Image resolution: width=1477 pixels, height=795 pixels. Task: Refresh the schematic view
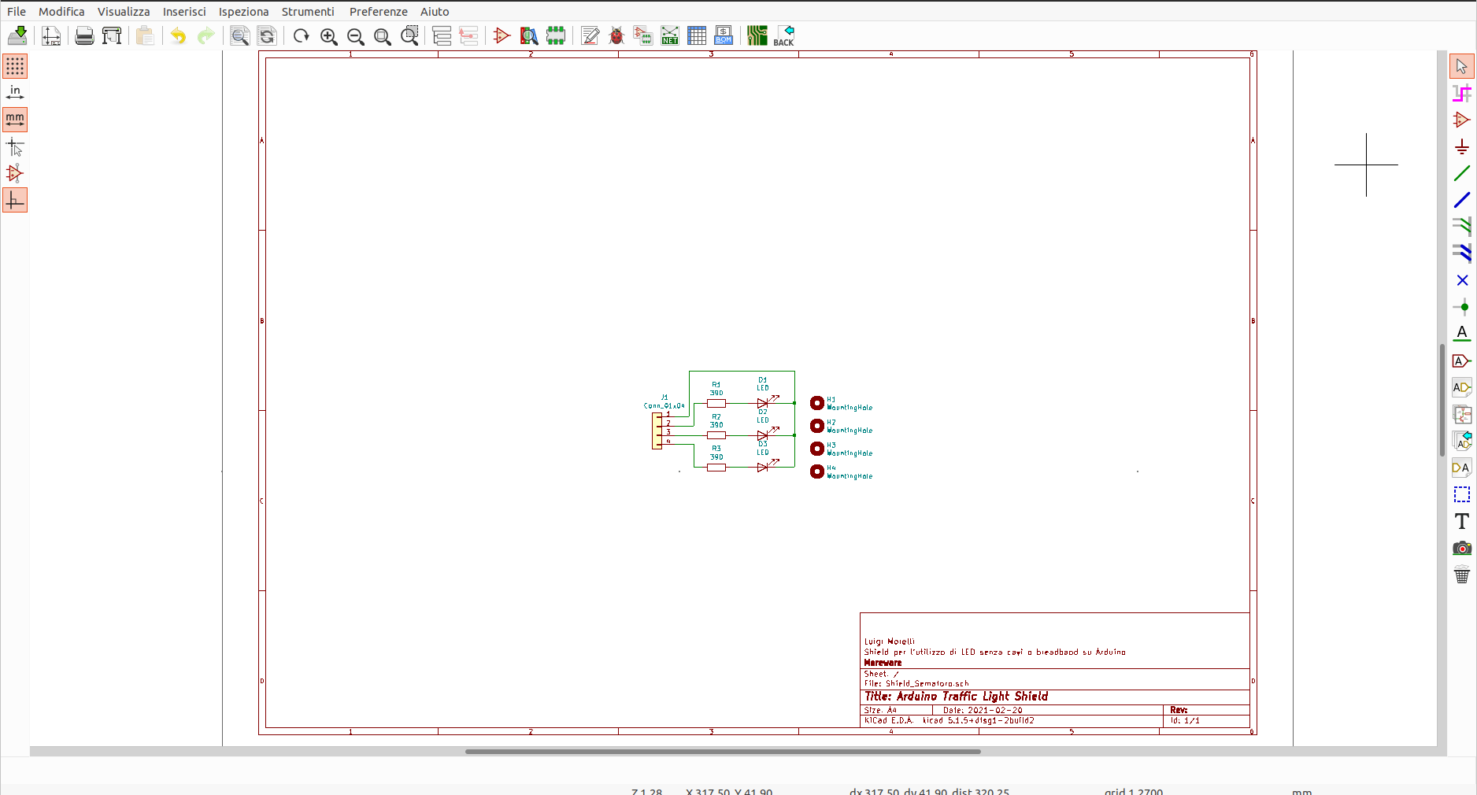point(301,35)
